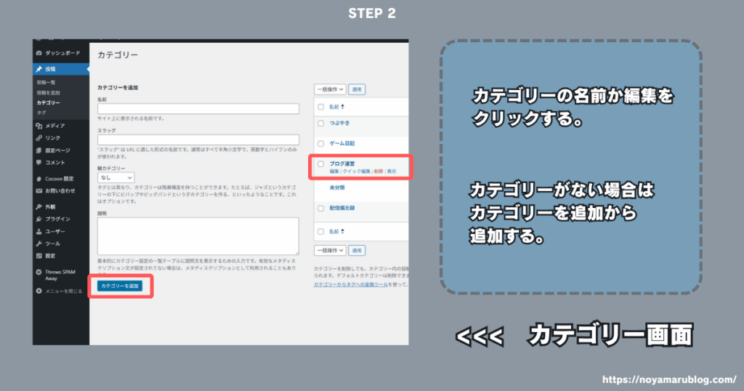Toggle the select-all checkbox in table header

pos(320,107)
